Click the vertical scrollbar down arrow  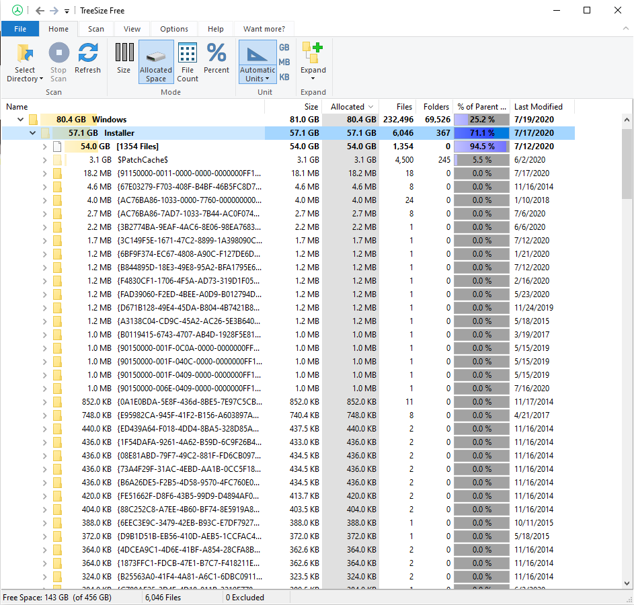pyautogui.click(x=627, y=583)
